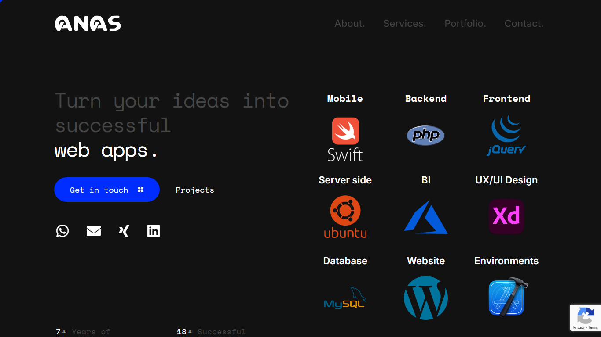Click the BI heading

[x=426, y=180]
